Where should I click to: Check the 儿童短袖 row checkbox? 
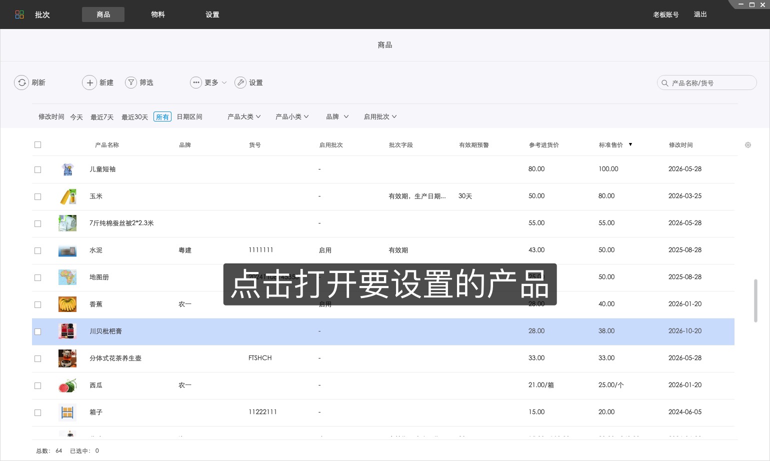tap(37, 169)
